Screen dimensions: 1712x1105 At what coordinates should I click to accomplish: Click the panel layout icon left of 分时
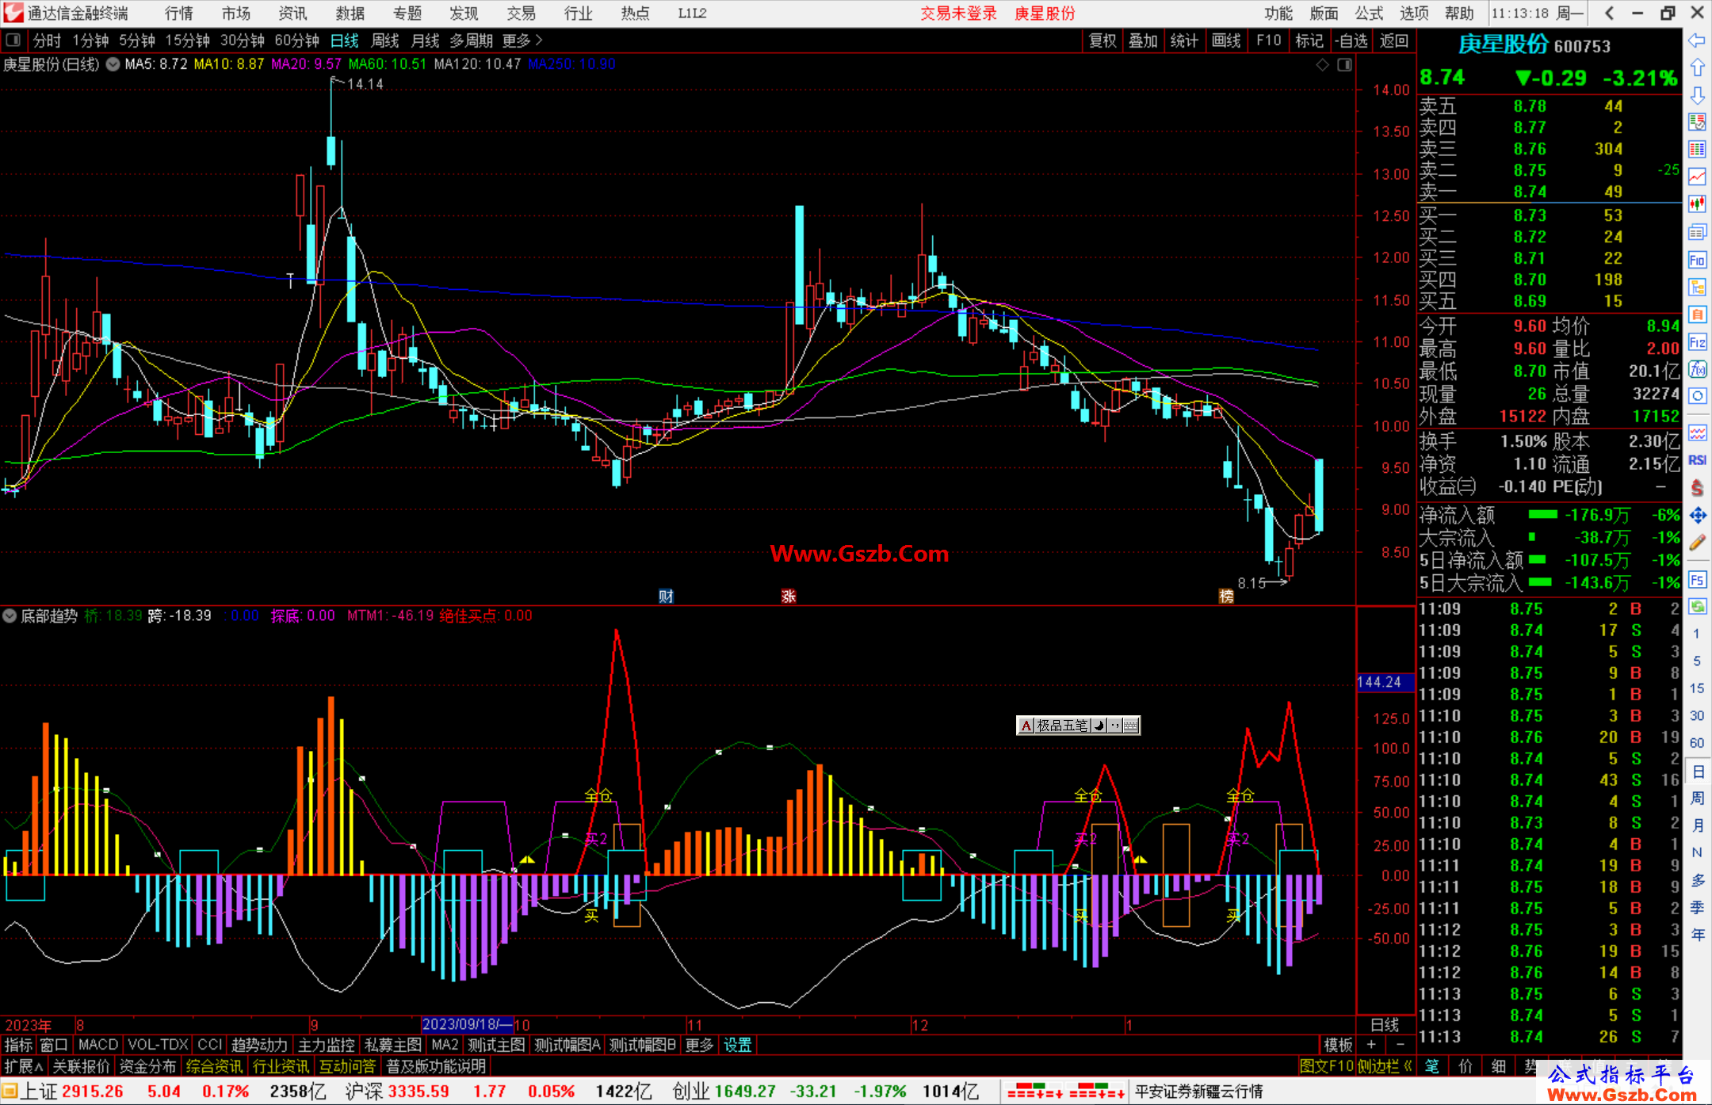coord(13,40)
